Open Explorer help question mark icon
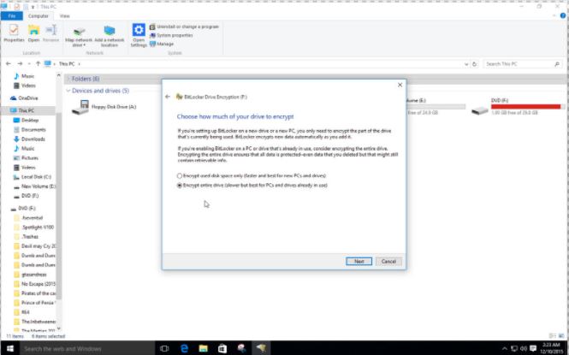The image size is (569, 355). (563, 15)
